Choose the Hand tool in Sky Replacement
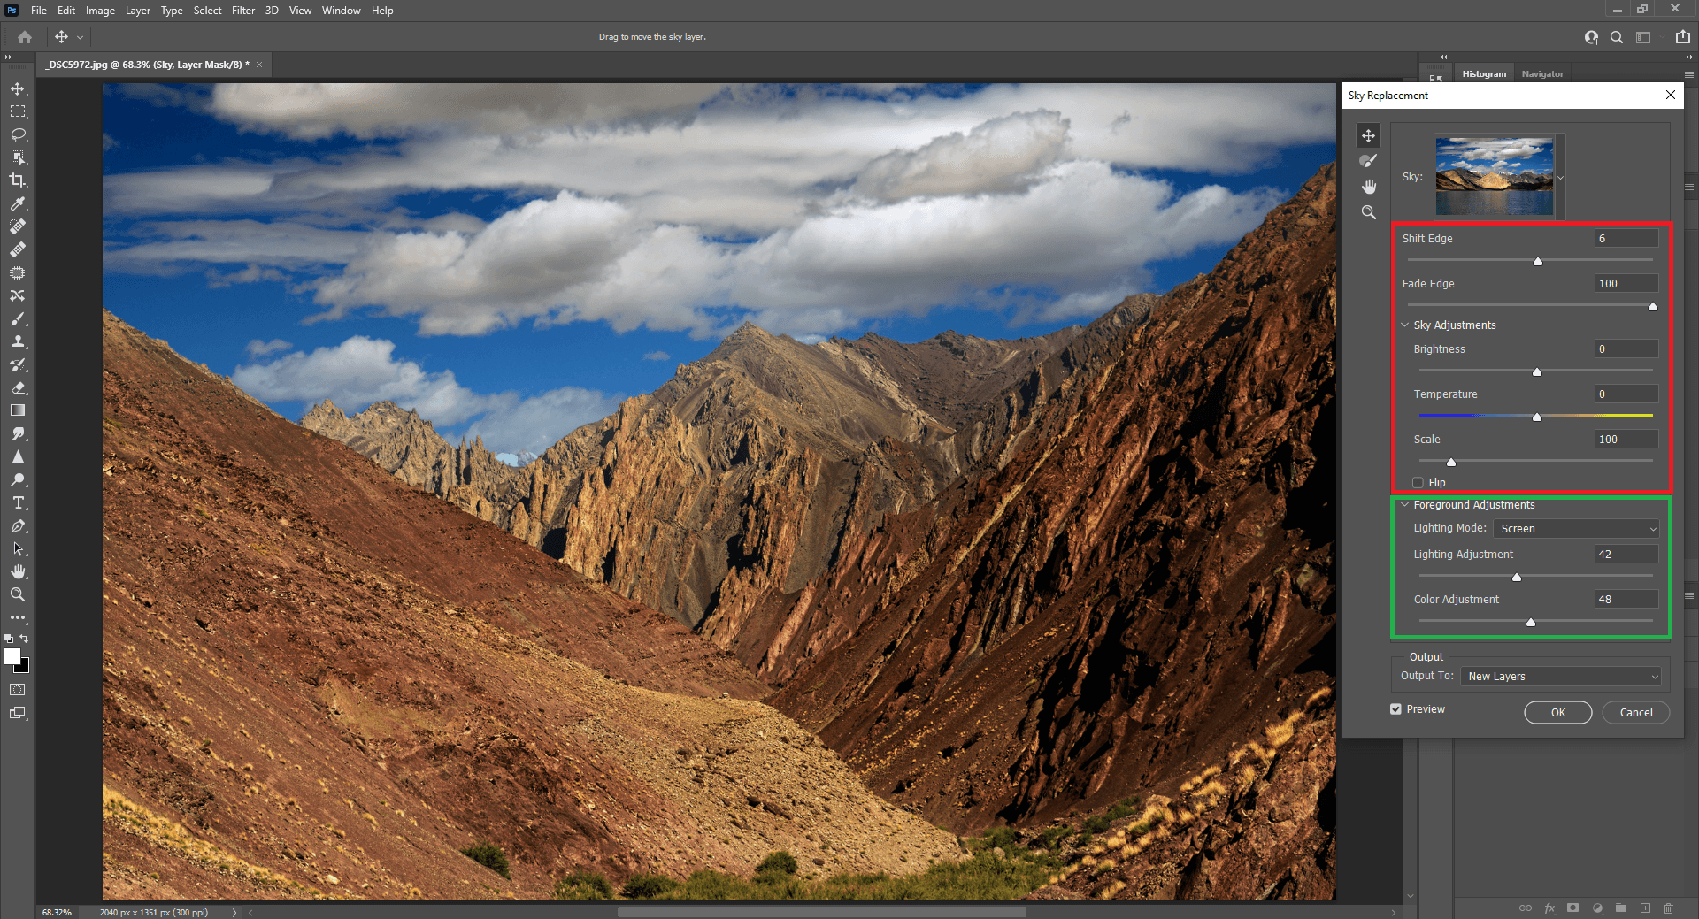 [1369, 187]
